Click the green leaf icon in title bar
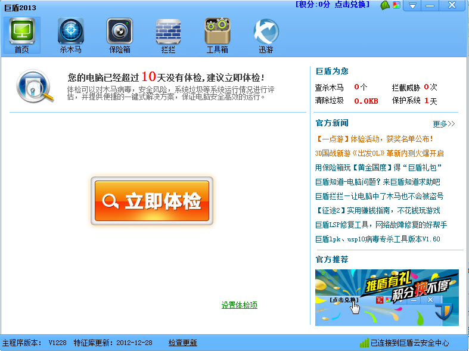Image resolution: width=469 pixels, height=351 pixels. (x=385, y=5)
